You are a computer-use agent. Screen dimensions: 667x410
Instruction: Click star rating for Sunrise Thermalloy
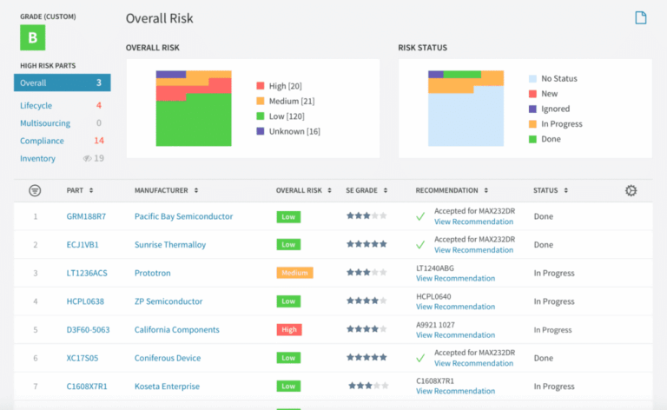tap(367, 244)
